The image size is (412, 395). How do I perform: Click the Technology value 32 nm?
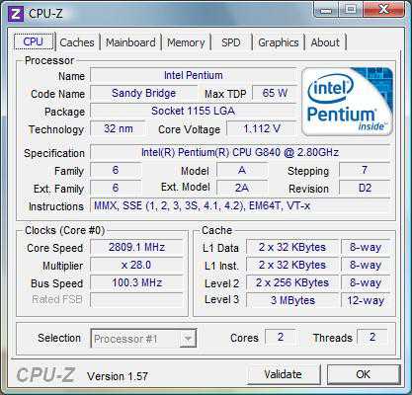pos(118,128)
